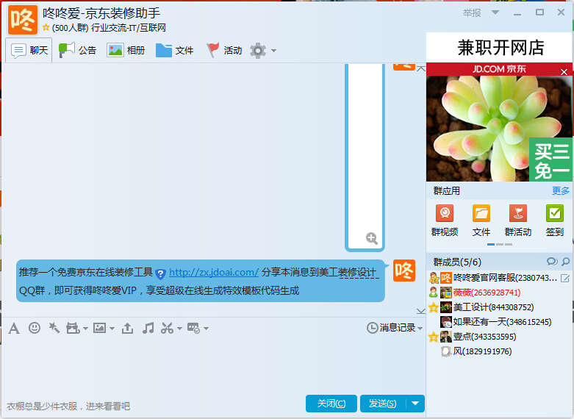Click the group gift/video icon in input toolbar
574x419 pixels.
pyautogui.click(x=73, y=328)
